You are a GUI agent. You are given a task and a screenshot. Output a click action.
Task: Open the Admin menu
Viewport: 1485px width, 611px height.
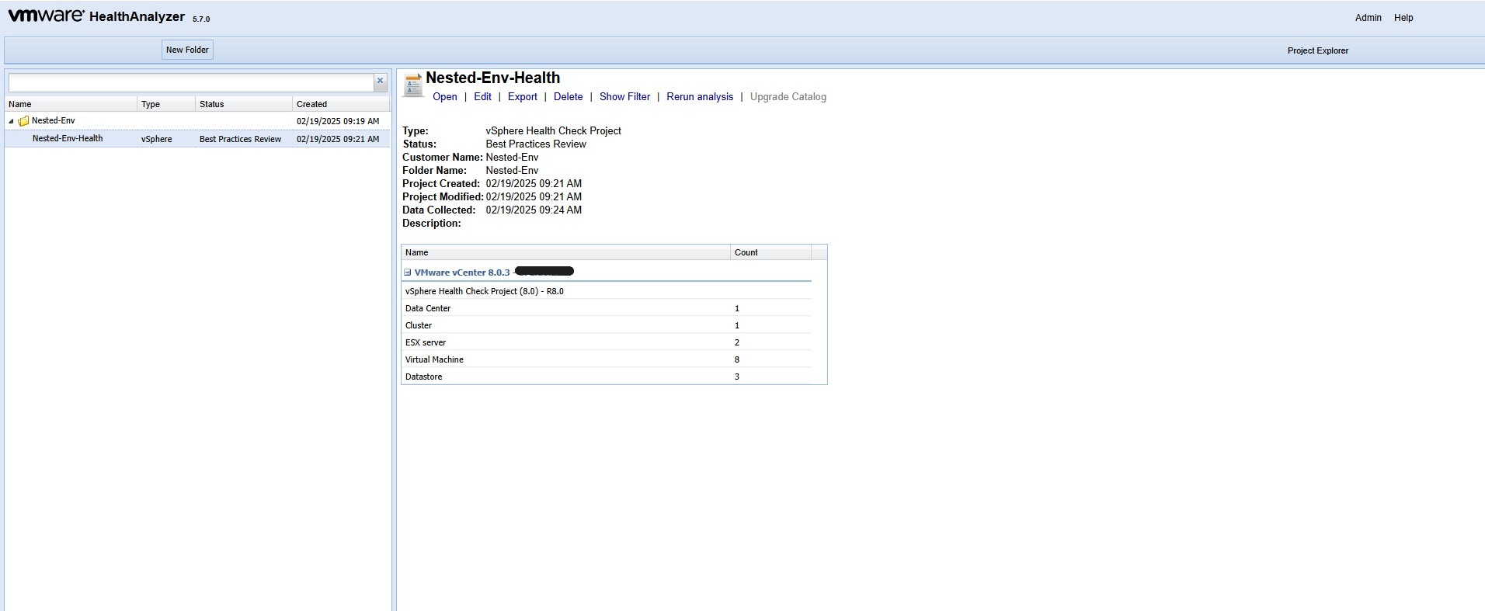click(1368, 18)
